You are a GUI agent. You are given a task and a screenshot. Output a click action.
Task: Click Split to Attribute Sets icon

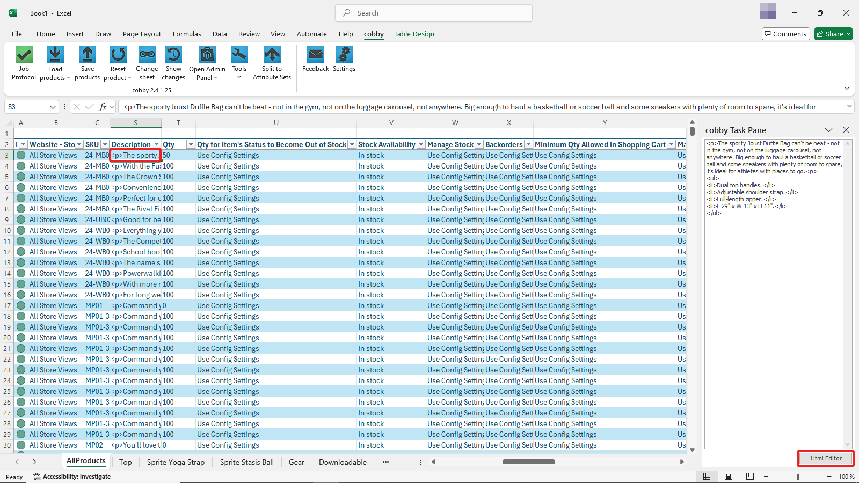click(x=272, y=55)
